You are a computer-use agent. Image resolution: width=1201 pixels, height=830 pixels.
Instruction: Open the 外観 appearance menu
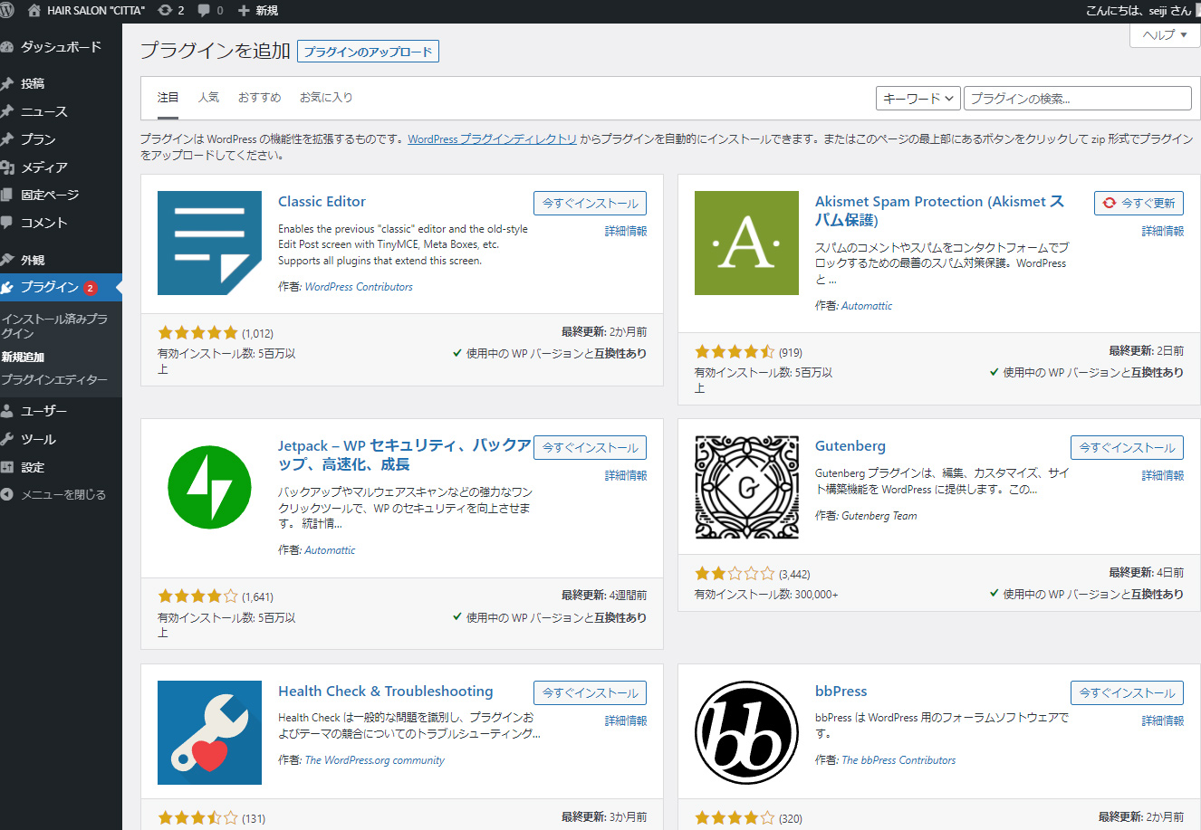tap(61, 260)
